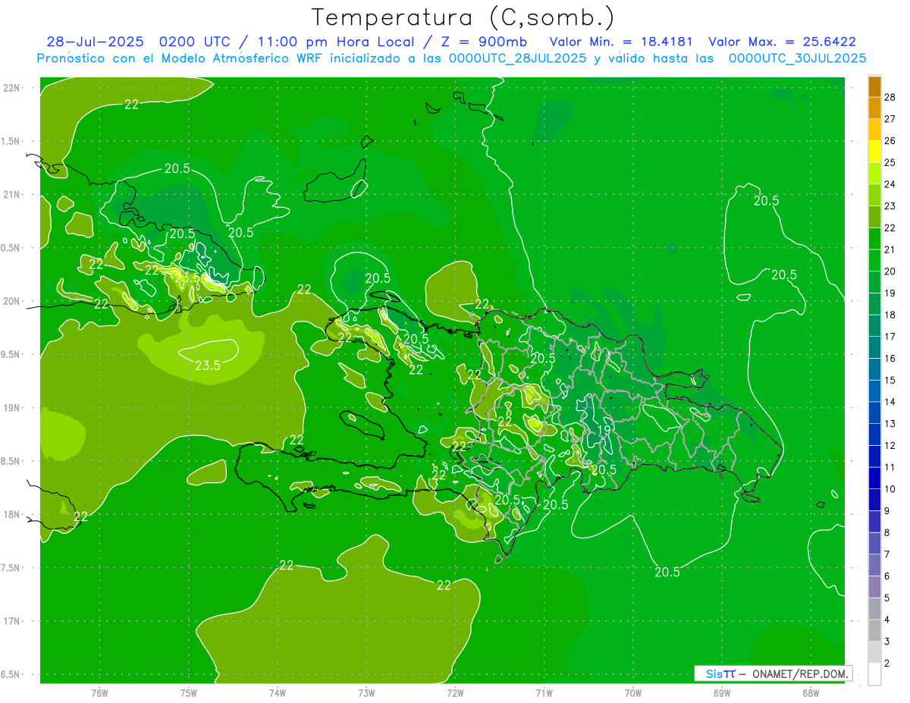
Task: Click the "71W" longitude axis label
Action: pos(544,692)
